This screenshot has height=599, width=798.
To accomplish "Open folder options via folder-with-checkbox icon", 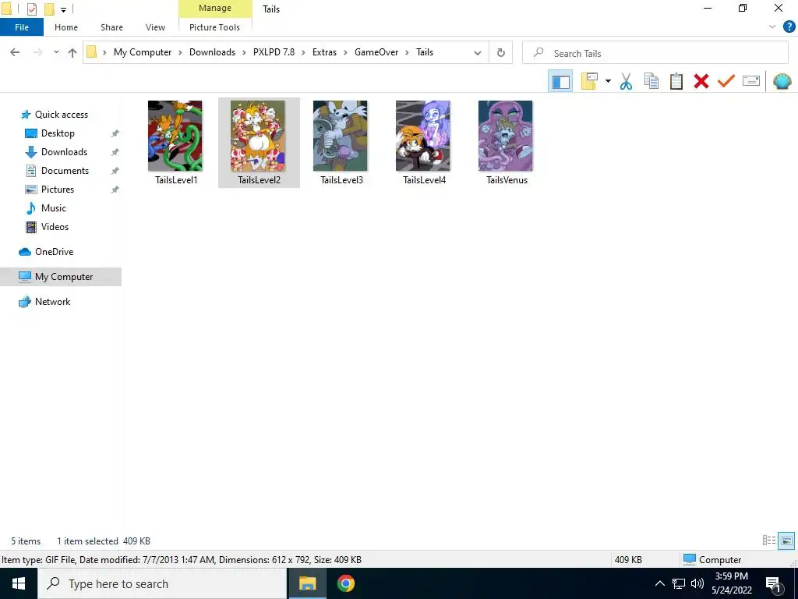I will click(x=589, y=81).
